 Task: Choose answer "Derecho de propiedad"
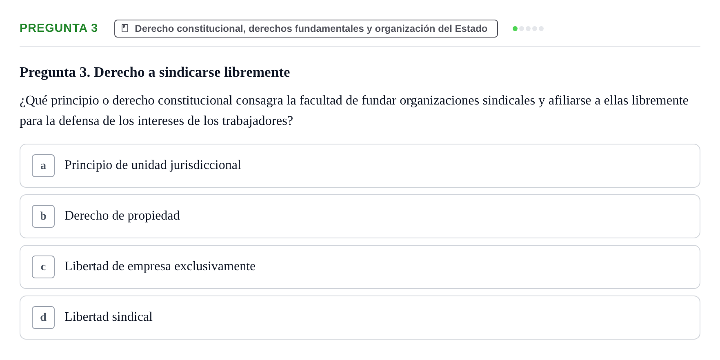coord(360,216)
